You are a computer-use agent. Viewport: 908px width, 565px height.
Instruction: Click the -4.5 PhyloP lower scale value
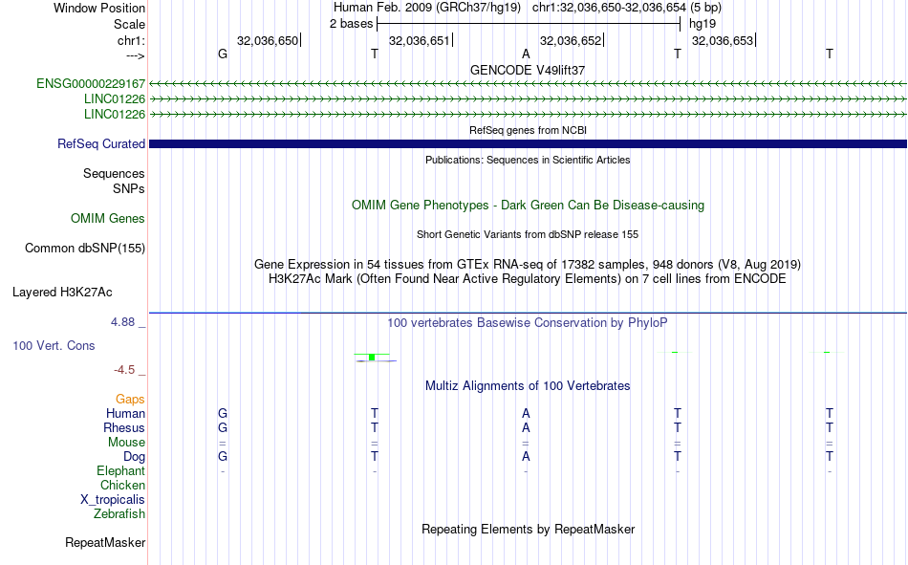(124, 370)
